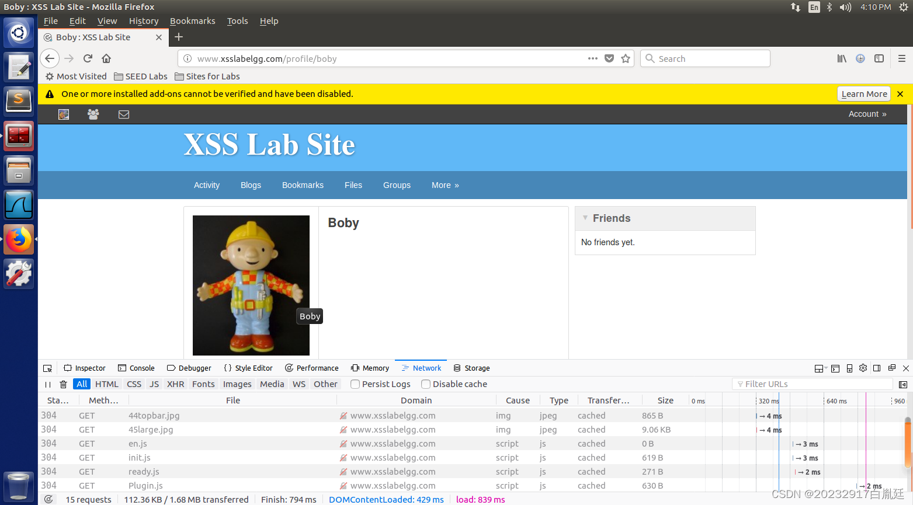Toggle the network details side pane

click(x=903, y=384)
